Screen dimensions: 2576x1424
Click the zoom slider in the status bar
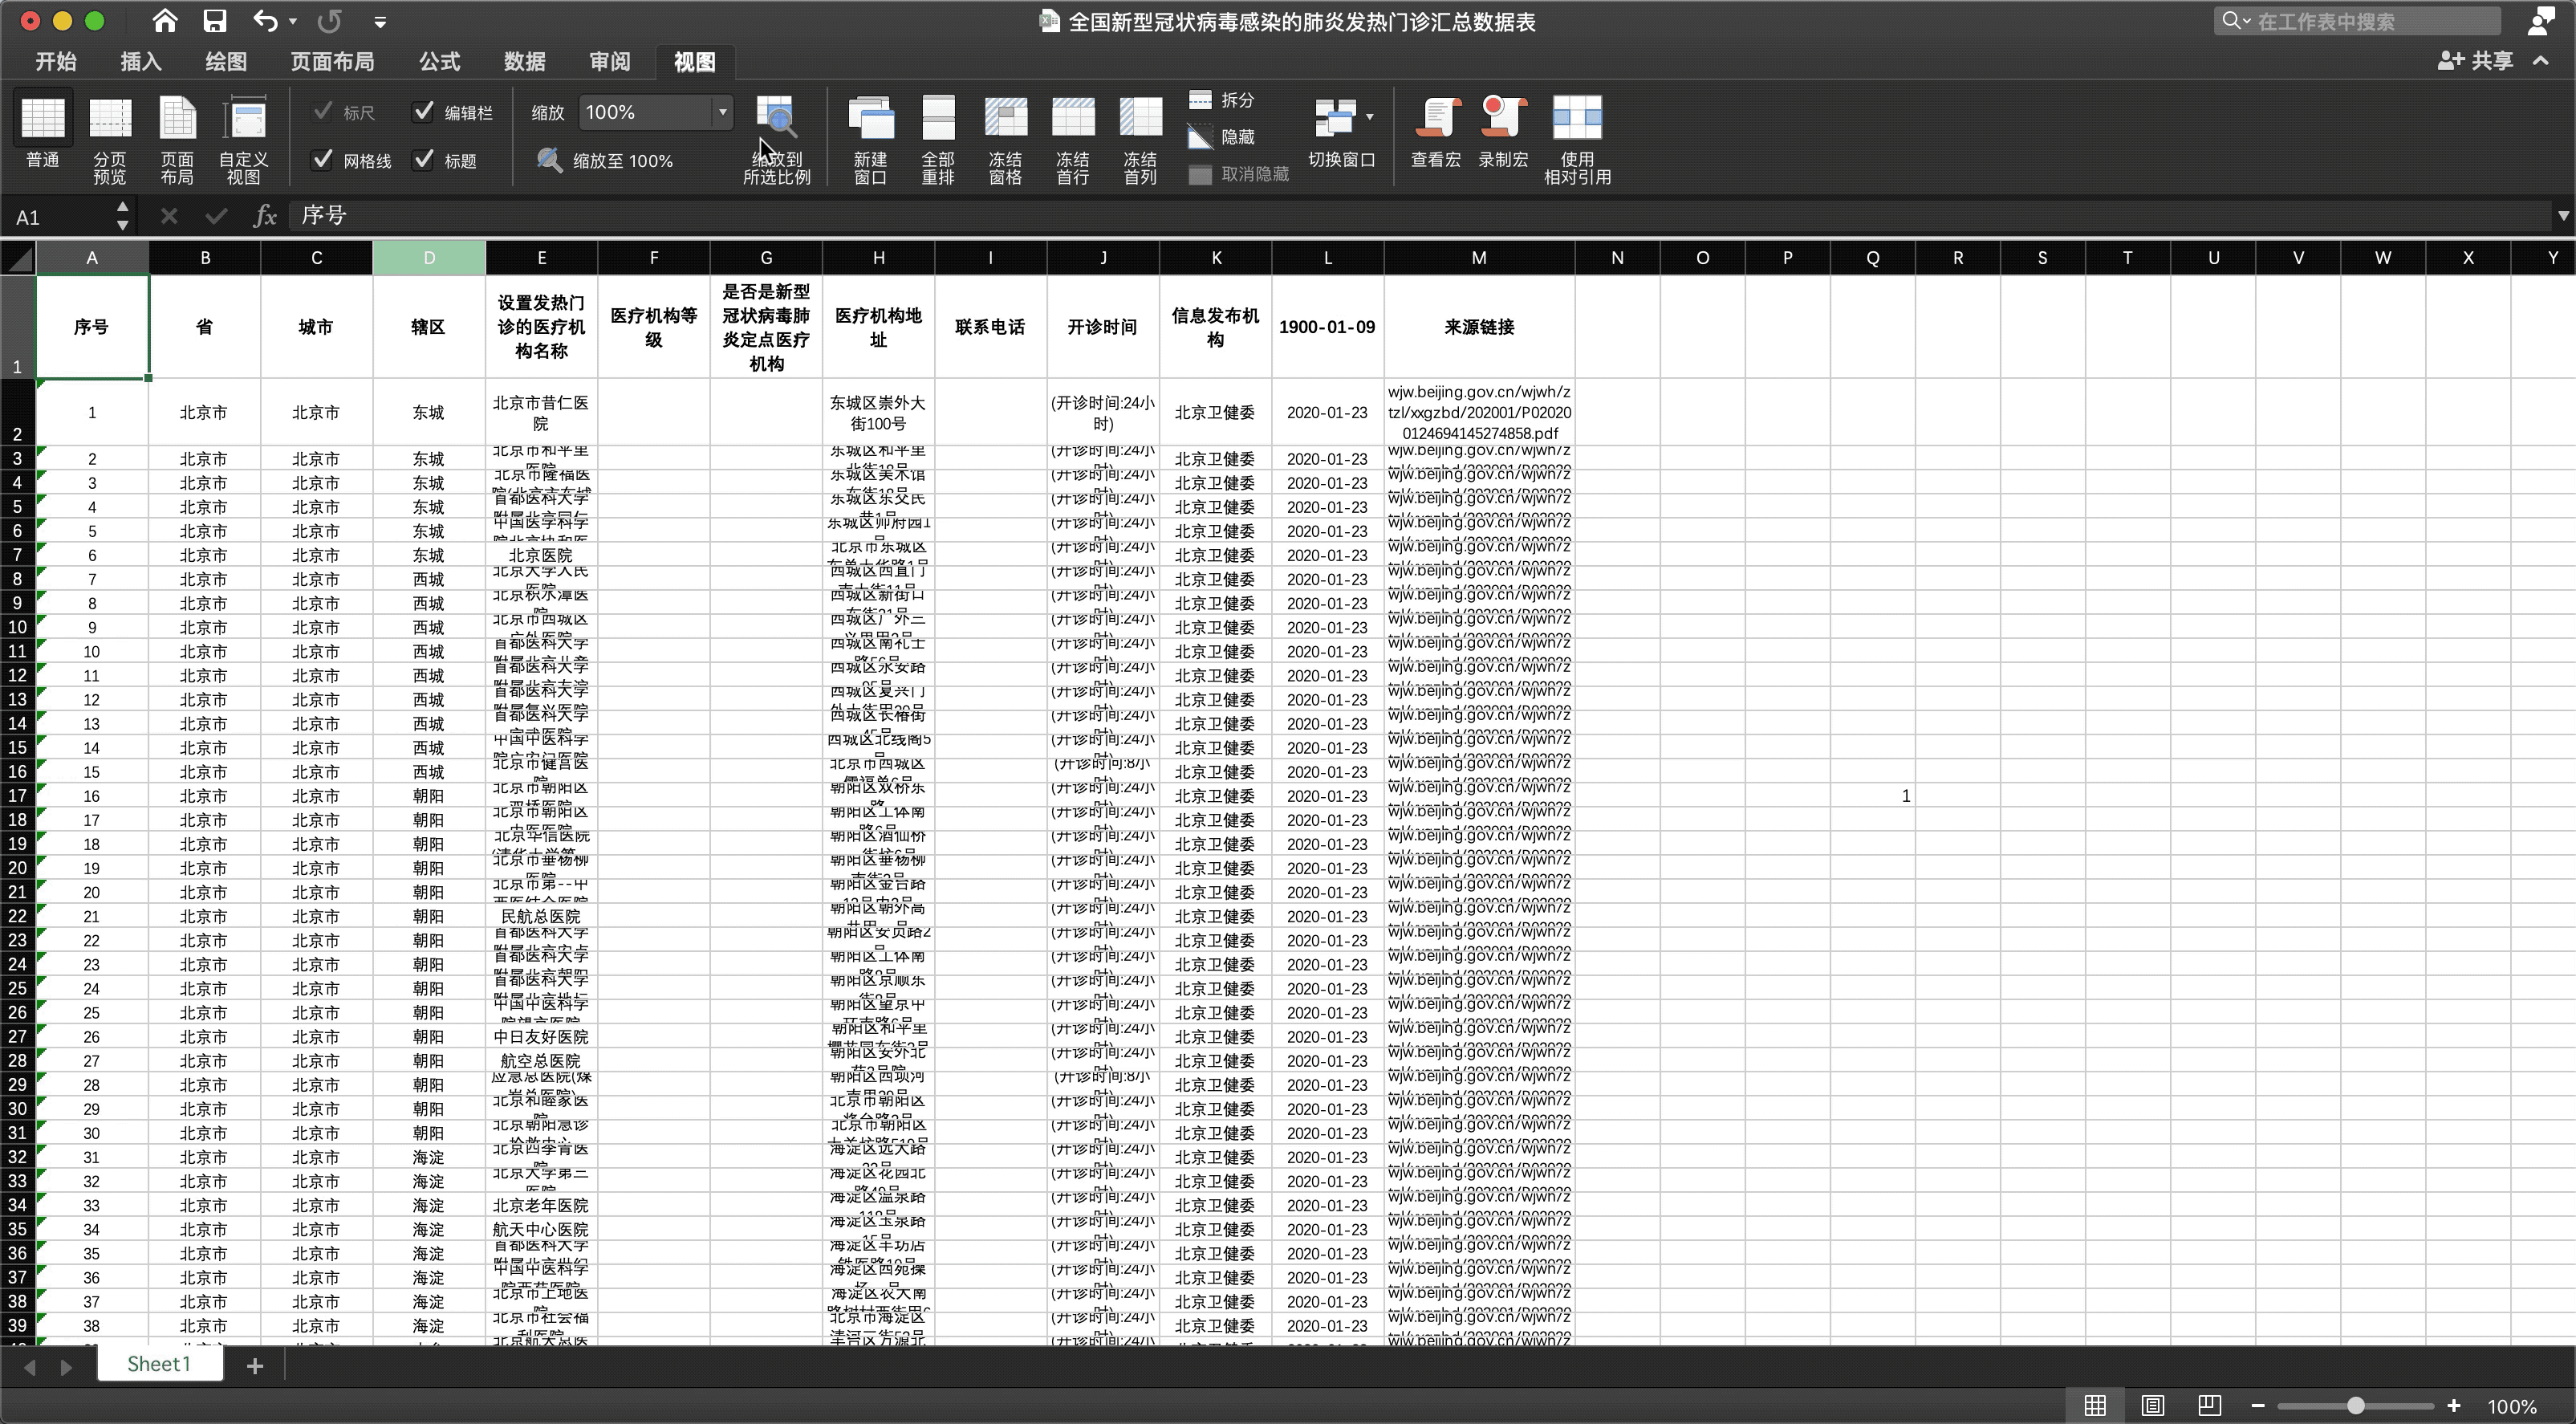point(2355,1405)
